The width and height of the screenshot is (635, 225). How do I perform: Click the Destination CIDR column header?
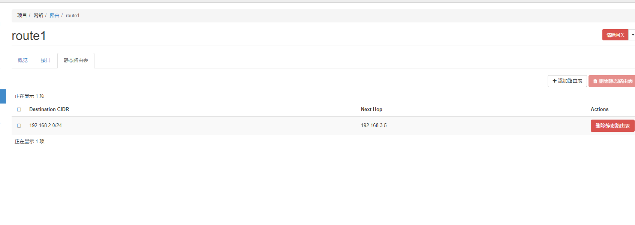pos(49,110)
